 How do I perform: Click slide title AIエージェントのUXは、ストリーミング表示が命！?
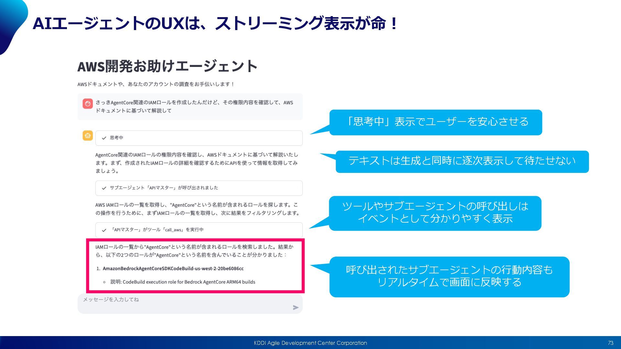pyautogui.click(x=216, y=23)
